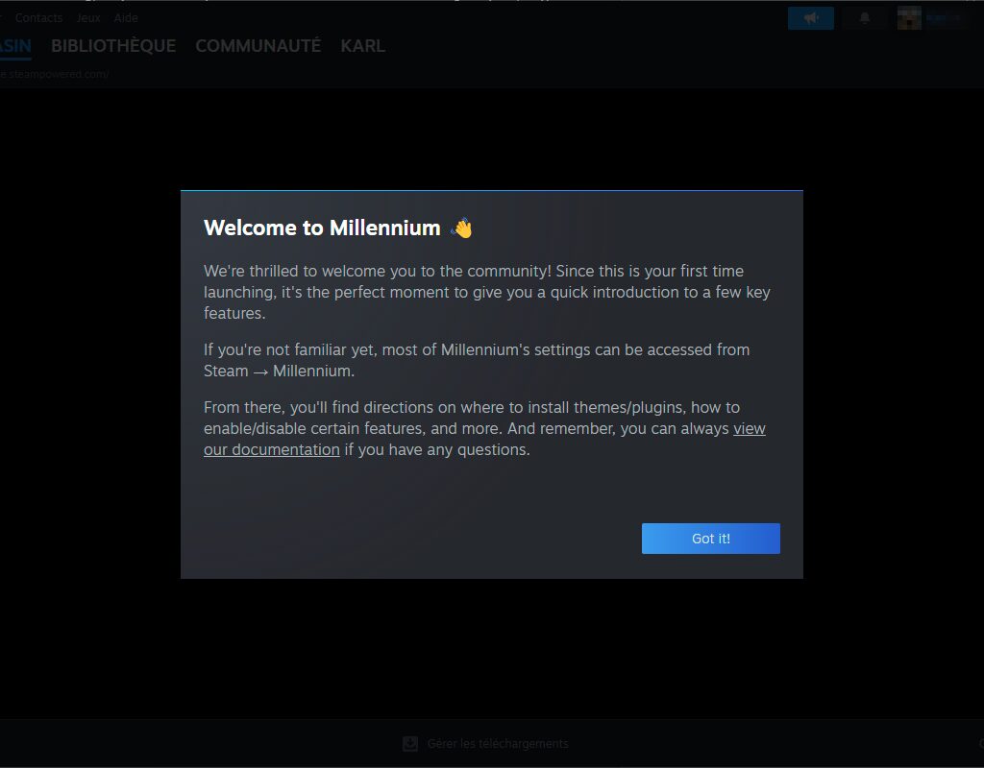Click the user avatar thumbnail

pos(909,18)
